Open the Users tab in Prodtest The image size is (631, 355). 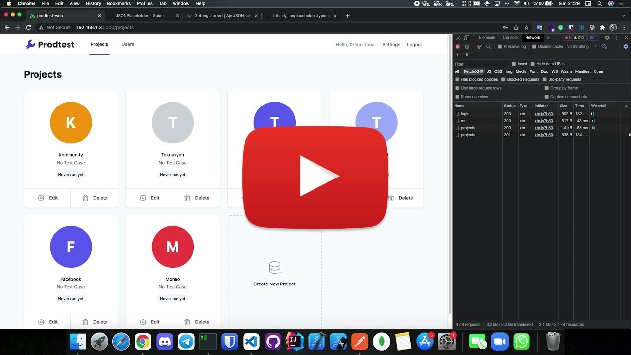point(128,44)
